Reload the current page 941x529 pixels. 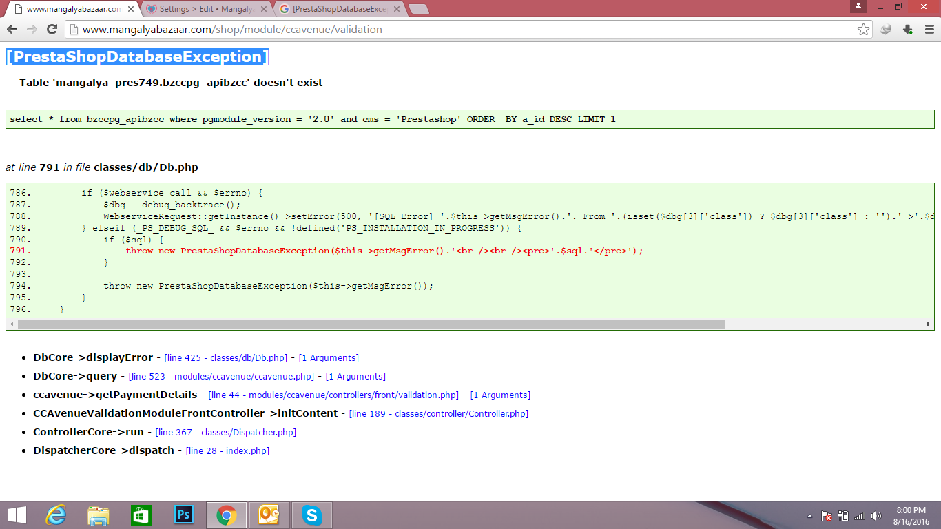(52, 30)
